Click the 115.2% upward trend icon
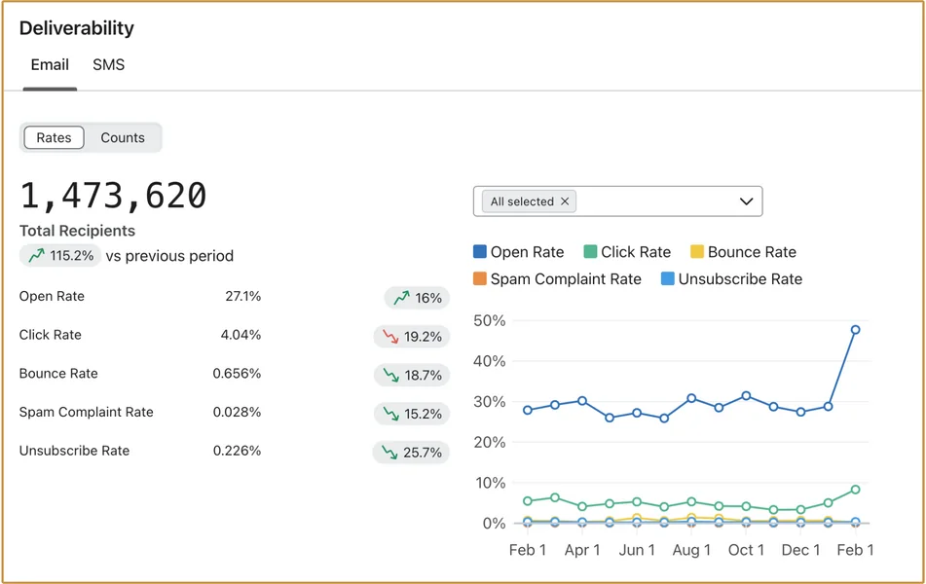Screen dimensions: 926x584 (37, 255)
